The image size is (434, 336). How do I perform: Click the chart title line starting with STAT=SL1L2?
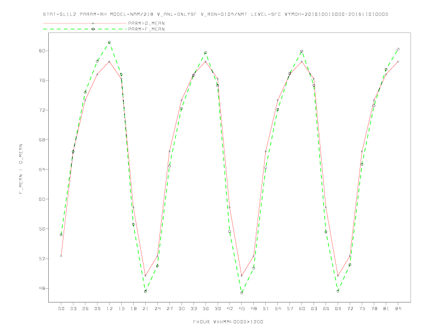(215, 14)
